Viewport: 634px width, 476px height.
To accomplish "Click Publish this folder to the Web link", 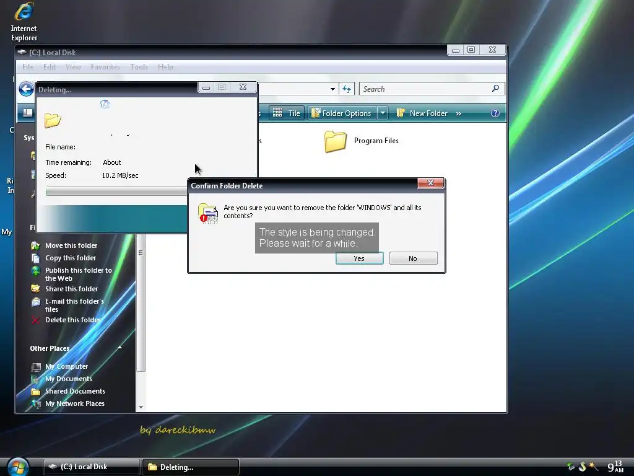I will pyautogui.click(x=78, y=275).
